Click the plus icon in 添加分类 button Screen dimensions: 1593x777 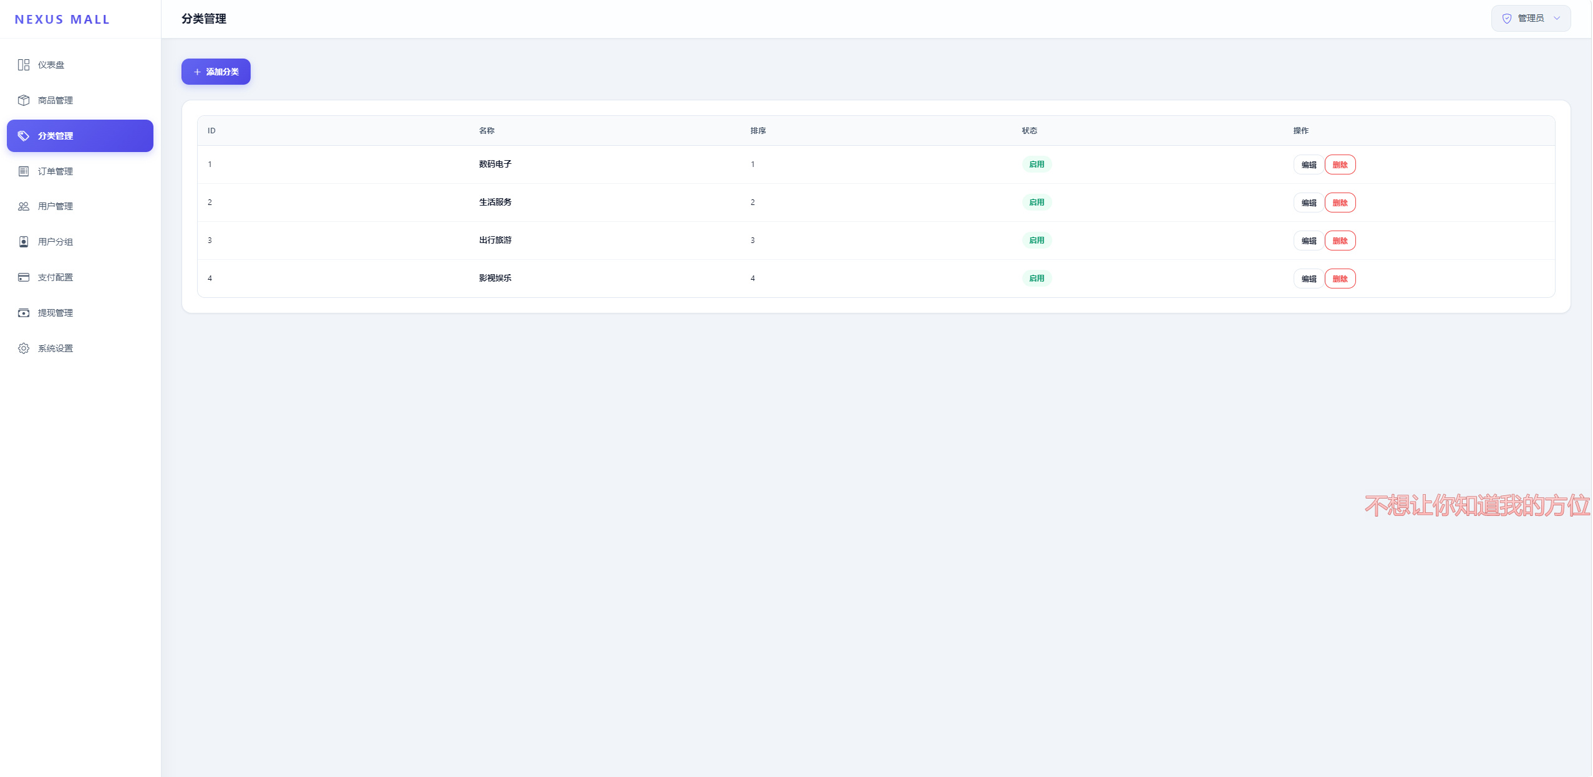point(197,72)
